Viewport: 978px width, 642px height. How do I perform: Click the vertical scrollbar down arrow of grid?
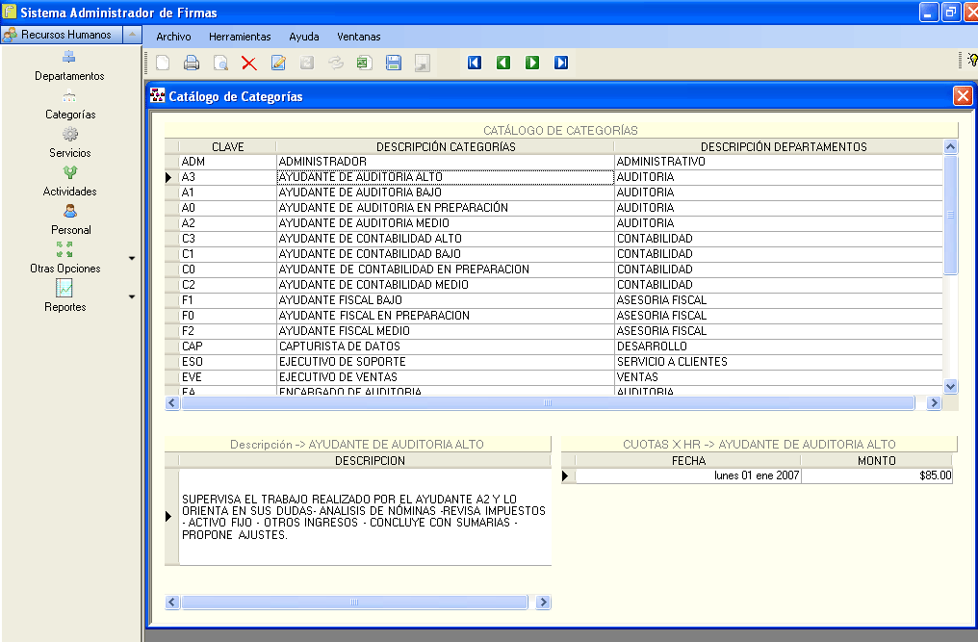pos(950,386)
